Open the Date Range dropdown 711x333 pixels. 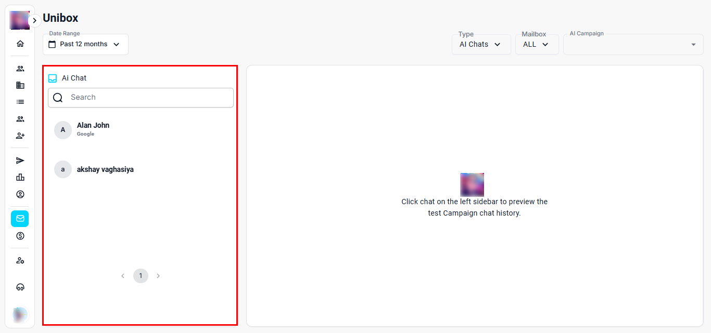(x=85, y=45)
